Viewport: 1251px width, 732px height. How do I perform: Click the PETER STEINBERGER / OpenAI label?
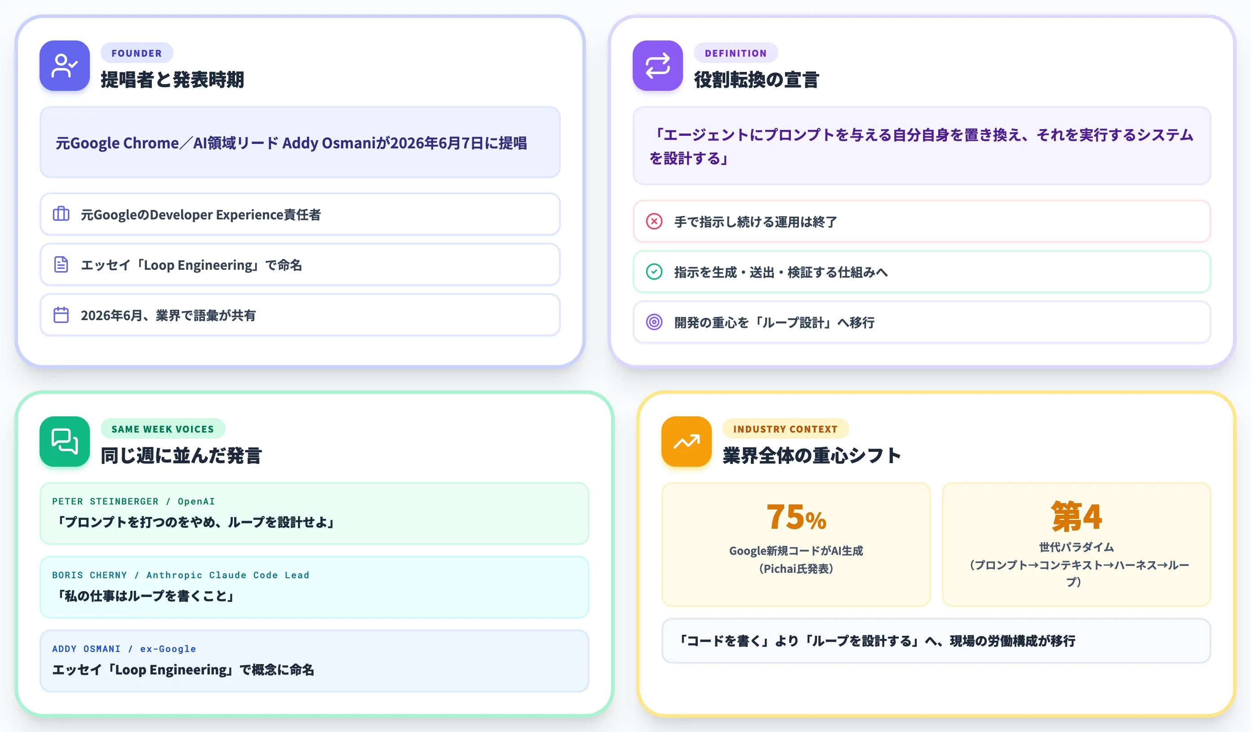(x=133, y=501)
